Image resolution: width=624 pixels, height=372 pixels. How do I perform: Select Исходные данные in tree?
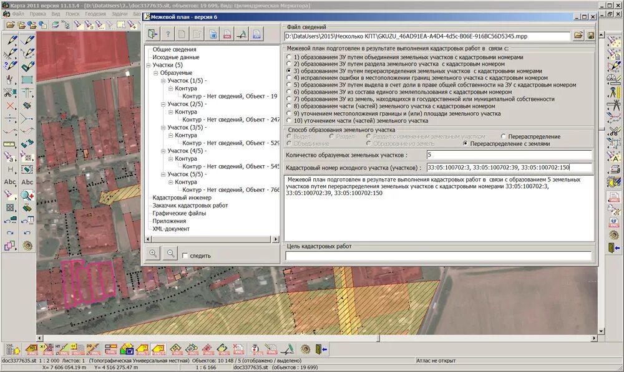click(x=176, y=57)
